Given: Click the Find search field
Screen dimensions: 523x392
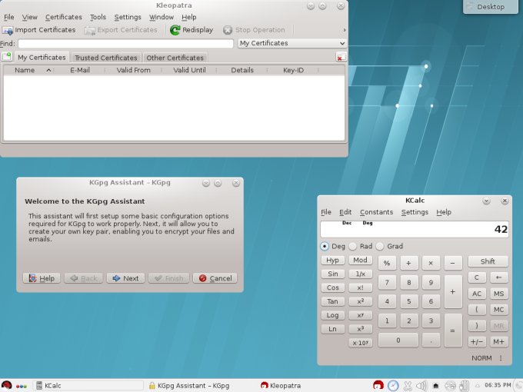Looking at the screenshot, I should [x=125, y=44].
